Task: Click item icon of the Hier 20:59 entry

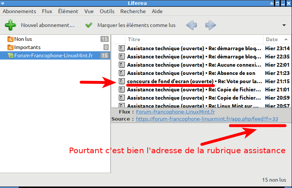Action: tap(122, 98)
